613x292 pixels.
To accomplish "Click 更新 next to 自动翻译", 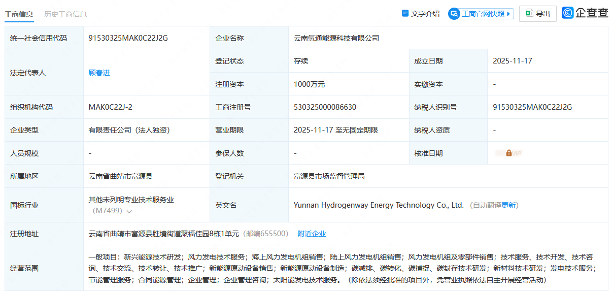I will click(508, 205).
